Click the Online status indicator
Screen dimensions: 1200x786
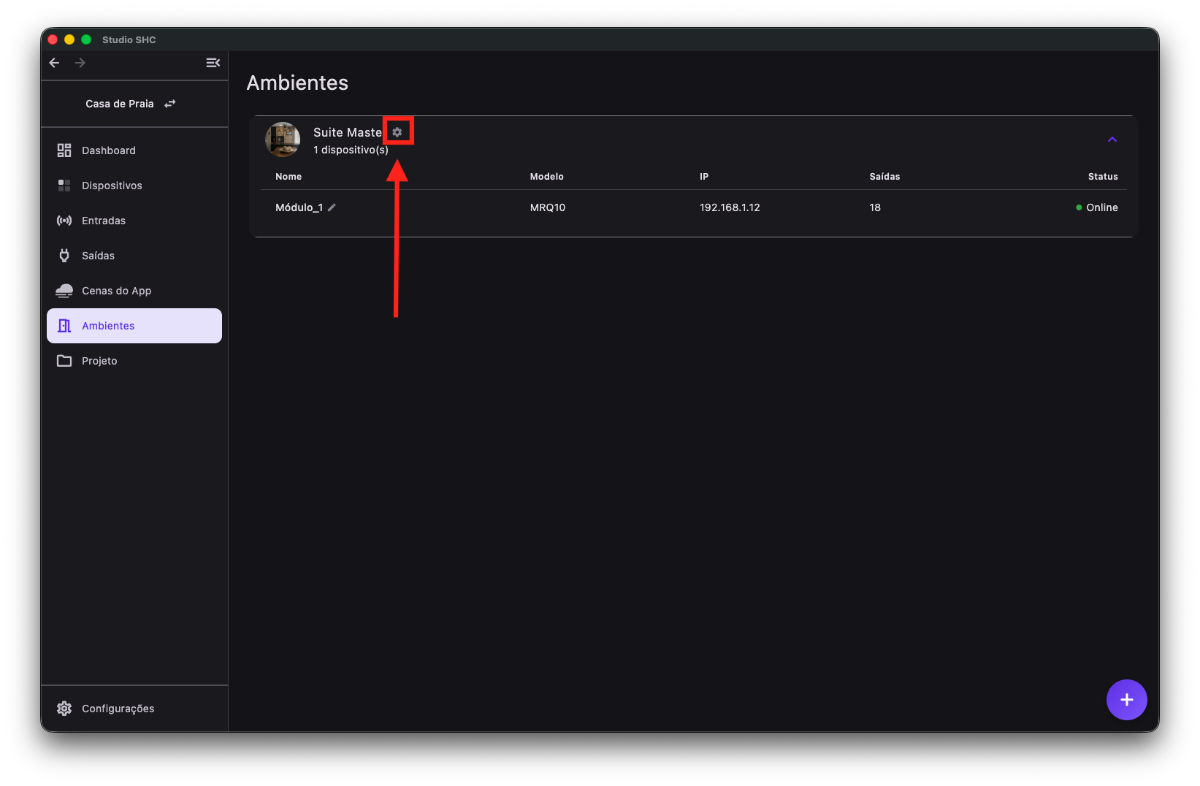click(1097, 207)
